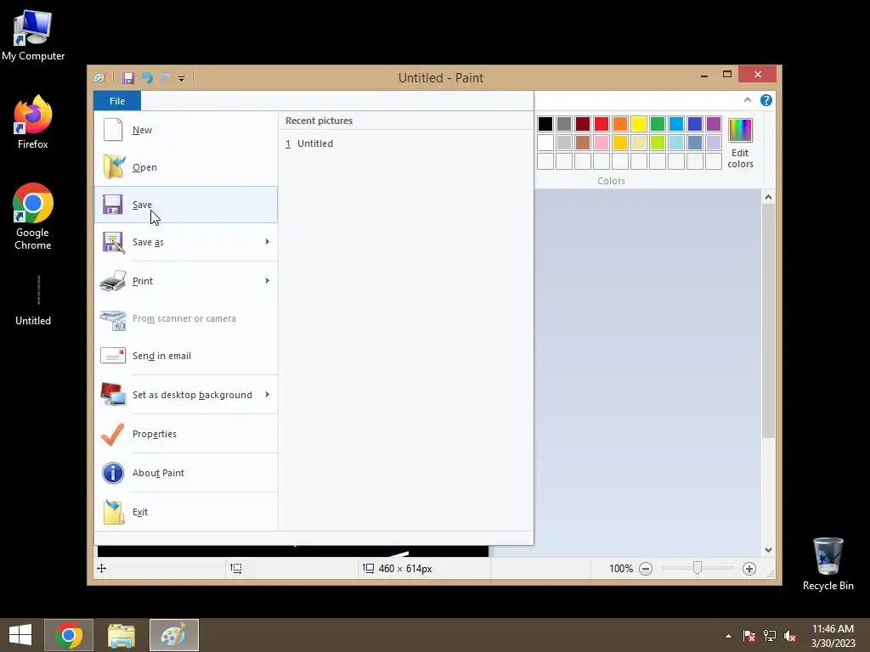This screenshot has height=652, width=870.
Task: Open File Explorer in the taskbar
Action: [x=121, y=635]
